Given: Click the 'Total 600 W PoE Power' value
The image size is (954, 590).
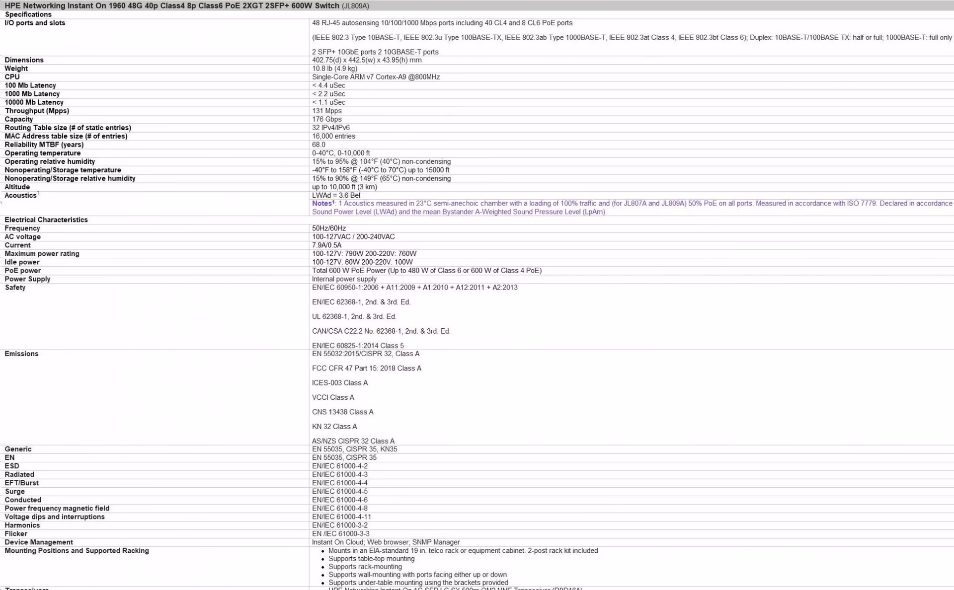Looking at the screenshot, I should click(x=427, y=271).
